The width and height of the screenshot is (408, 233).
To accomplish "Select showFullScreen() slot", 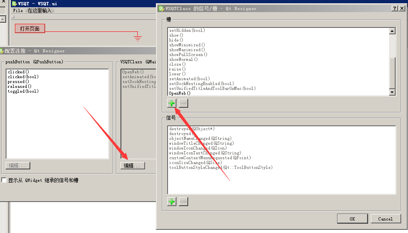I will (x=188, y=55).
